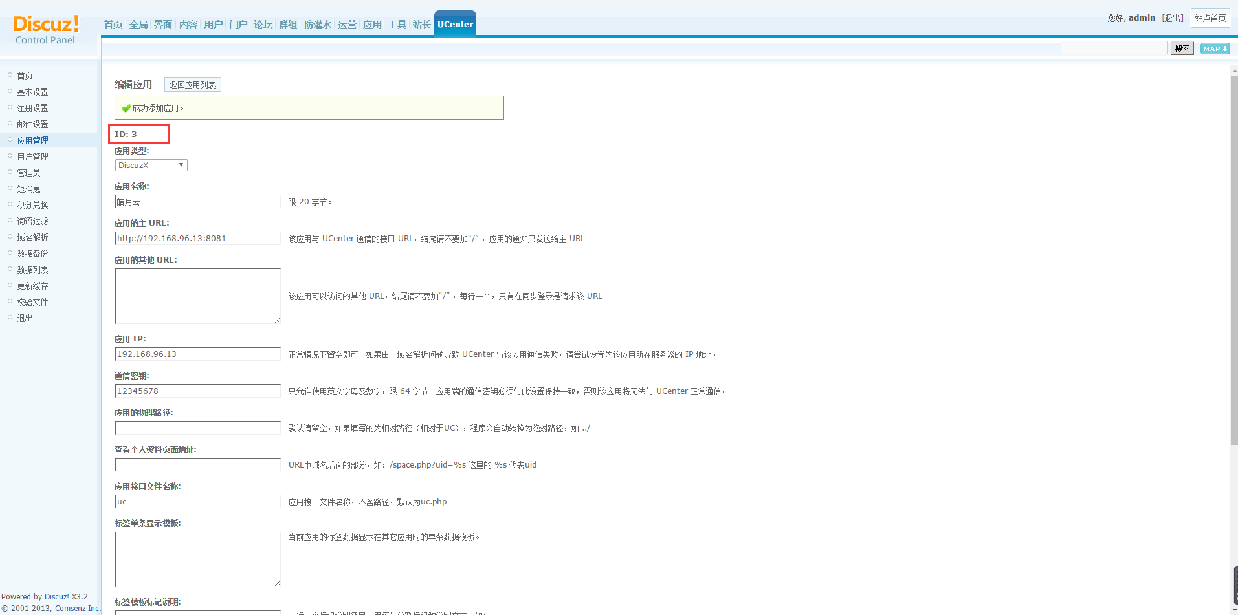Viewport: 1238px width, 615px height.
Task: Click 退出 in the left sidebar
Action: (25, 318)
